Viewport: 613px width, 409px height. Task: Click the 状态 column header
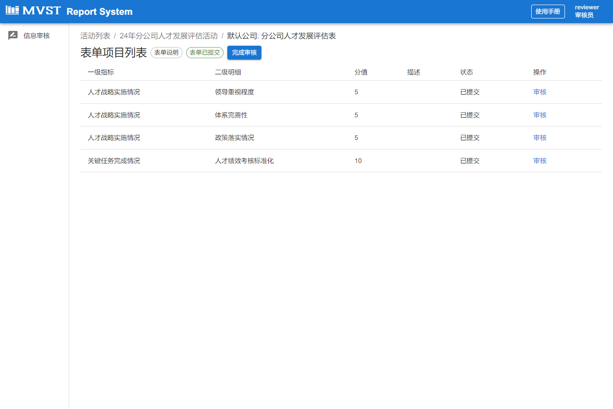coord(467,72)
